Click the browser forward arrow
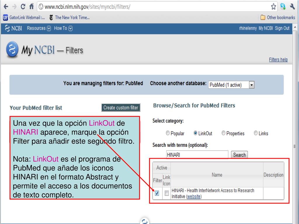Screen dimensions: 299x224 (14, 7)
